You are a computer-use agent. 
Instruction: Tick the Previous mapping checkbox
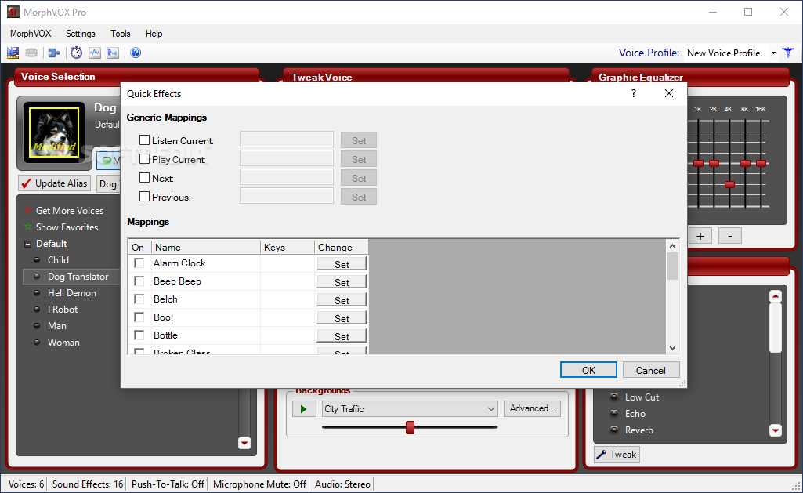144,196
